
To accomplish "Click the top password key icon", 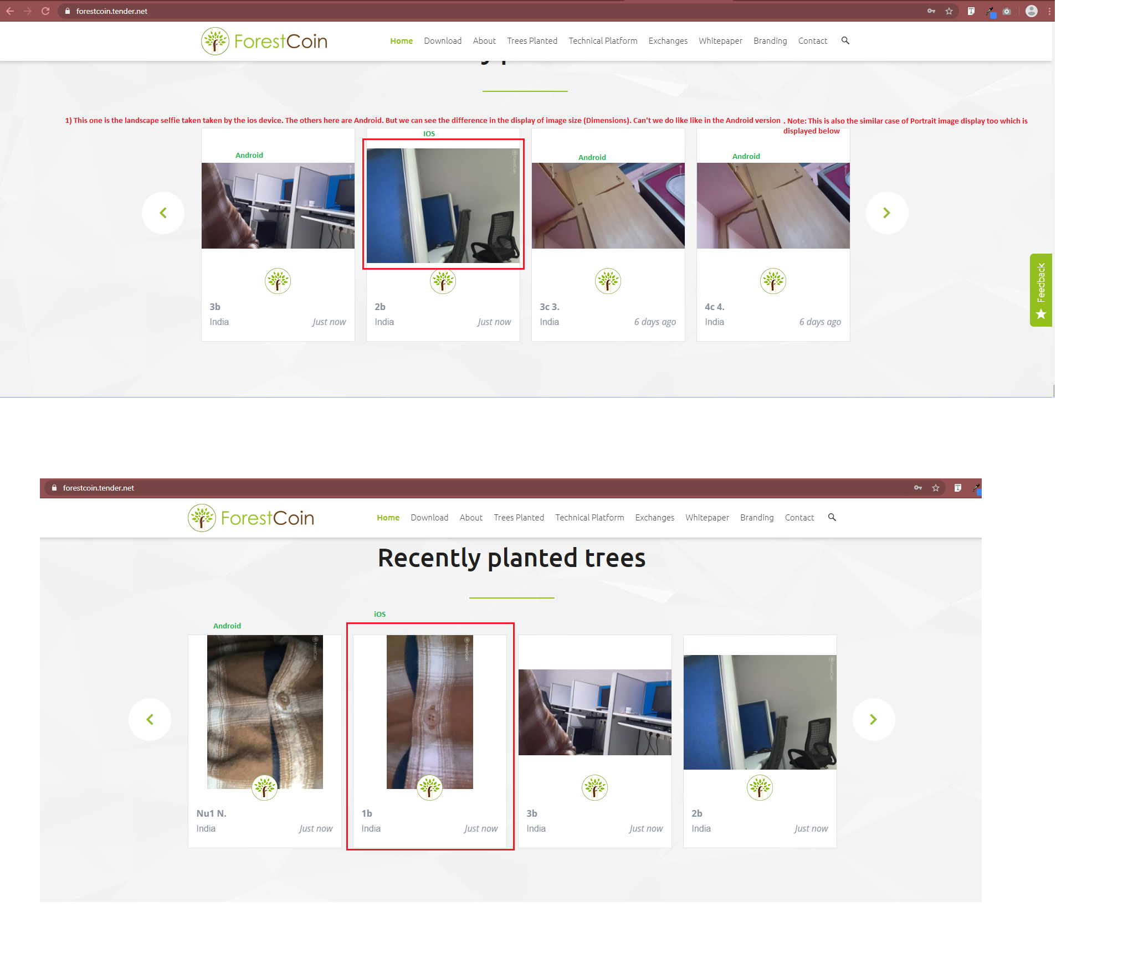I will (931, 11).
